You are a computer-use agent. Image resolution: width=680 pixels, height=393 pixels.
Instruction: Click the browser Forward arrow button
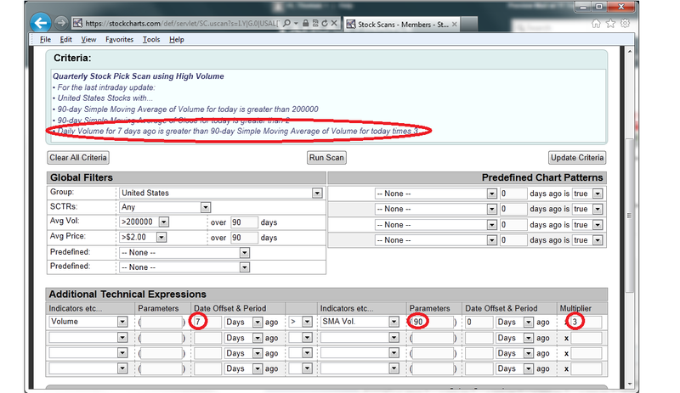pos(61,23)
